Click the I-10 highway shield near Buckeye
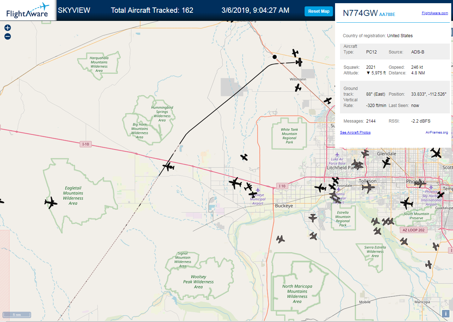The width and height of the screenshot is (453, 322). [282, 186]
